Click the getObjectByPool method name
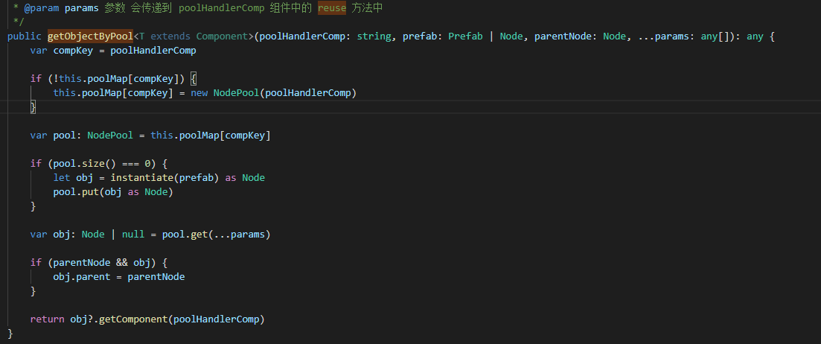Viewport: 821px width, 344px height. point(89,36)
